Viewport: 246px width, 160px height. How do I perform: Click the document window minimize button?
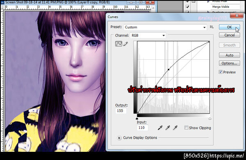click(131, 2)
